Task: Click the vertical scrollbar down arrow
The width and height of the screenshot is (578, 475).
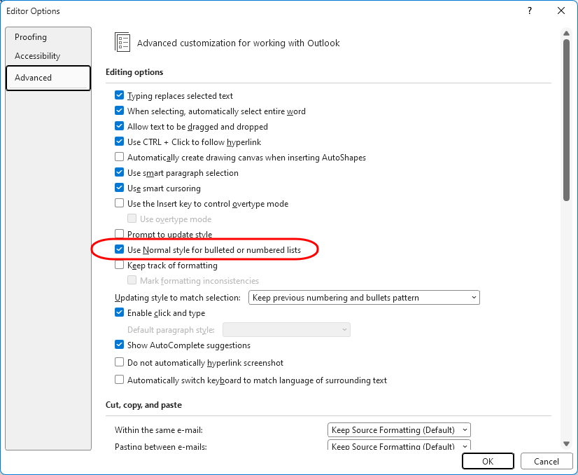Action: click(565, 444)
